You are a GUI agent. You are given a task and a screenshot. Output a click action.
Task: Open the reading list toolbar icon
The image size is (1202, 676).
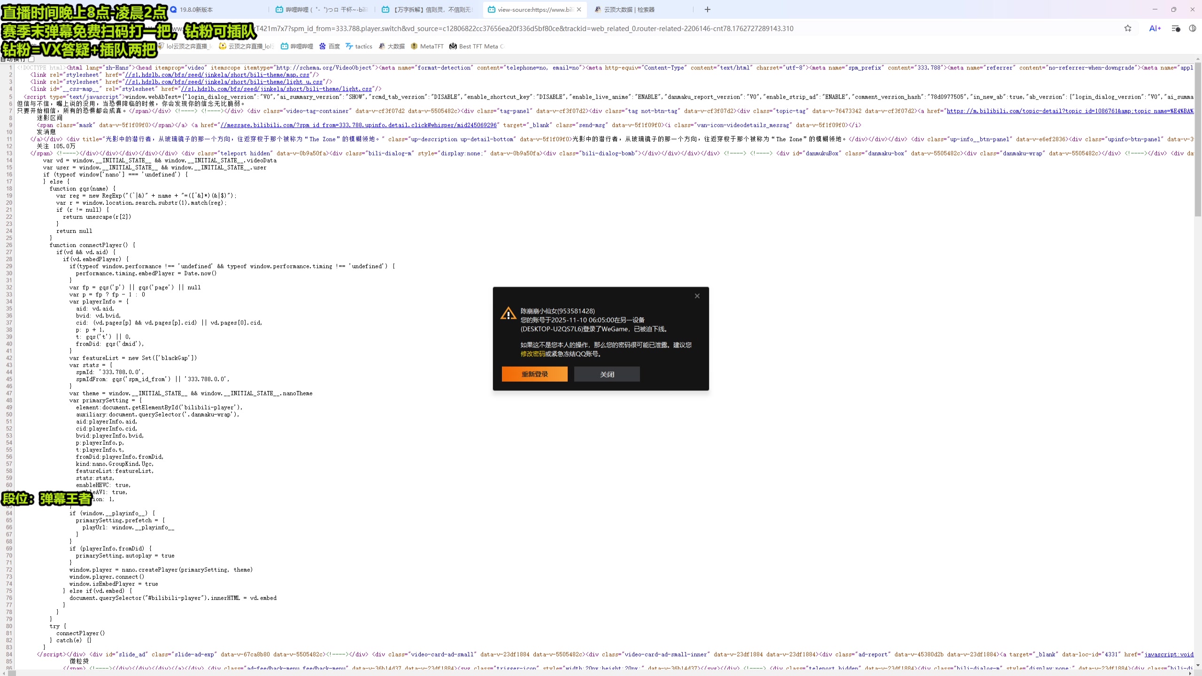pos(1176,29)
